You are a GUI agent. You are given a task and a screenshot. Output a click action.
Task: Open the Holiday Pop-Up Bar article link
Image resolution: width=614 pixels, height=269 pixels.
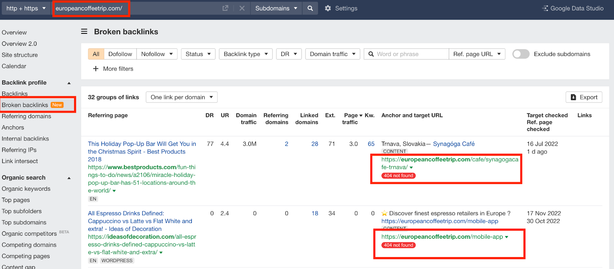pyautogui.click(x=142, y=152)
